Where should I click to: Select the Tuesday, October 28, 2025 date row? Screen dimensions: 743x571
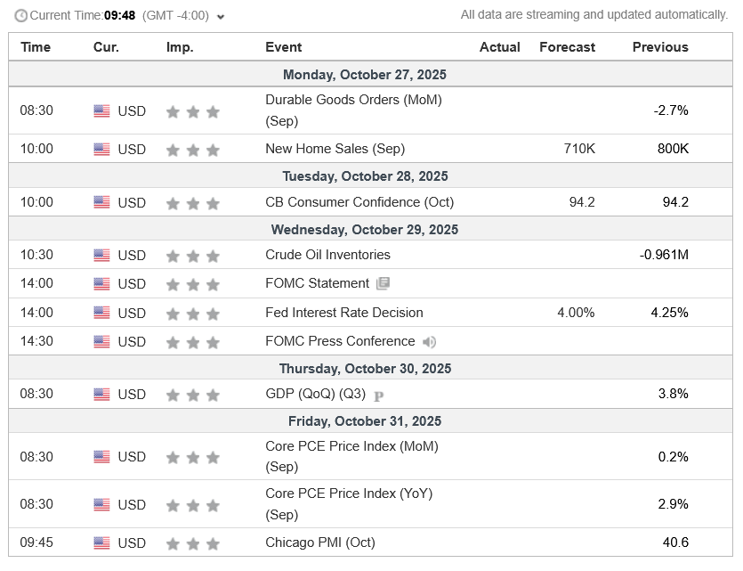pos(370,176)
